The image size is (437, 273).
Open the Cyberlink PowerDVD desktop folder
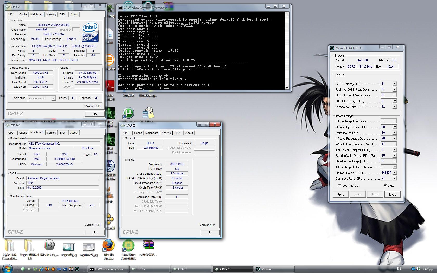(x=10, y=250)
